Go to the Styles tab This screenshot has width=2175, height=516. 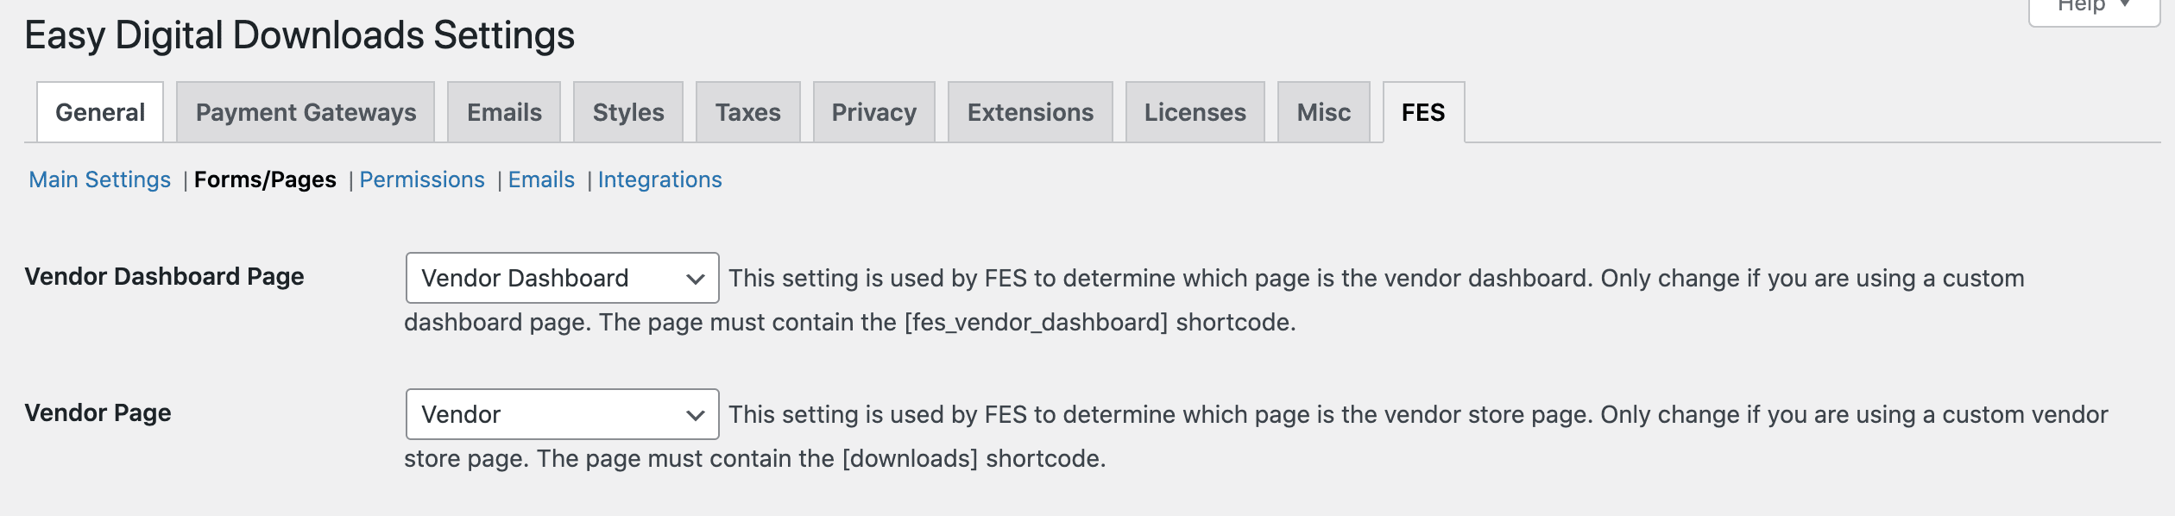(x=628, y=112)
